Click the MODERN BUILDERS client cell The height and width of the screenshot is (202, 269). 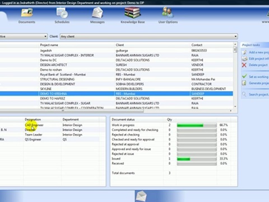pyautogui.click(x=129, y=89)
